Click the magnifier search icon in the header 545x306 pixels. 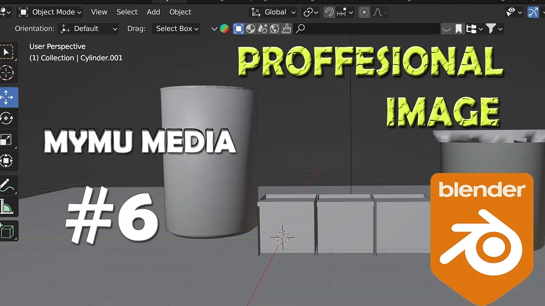point(300,28)
